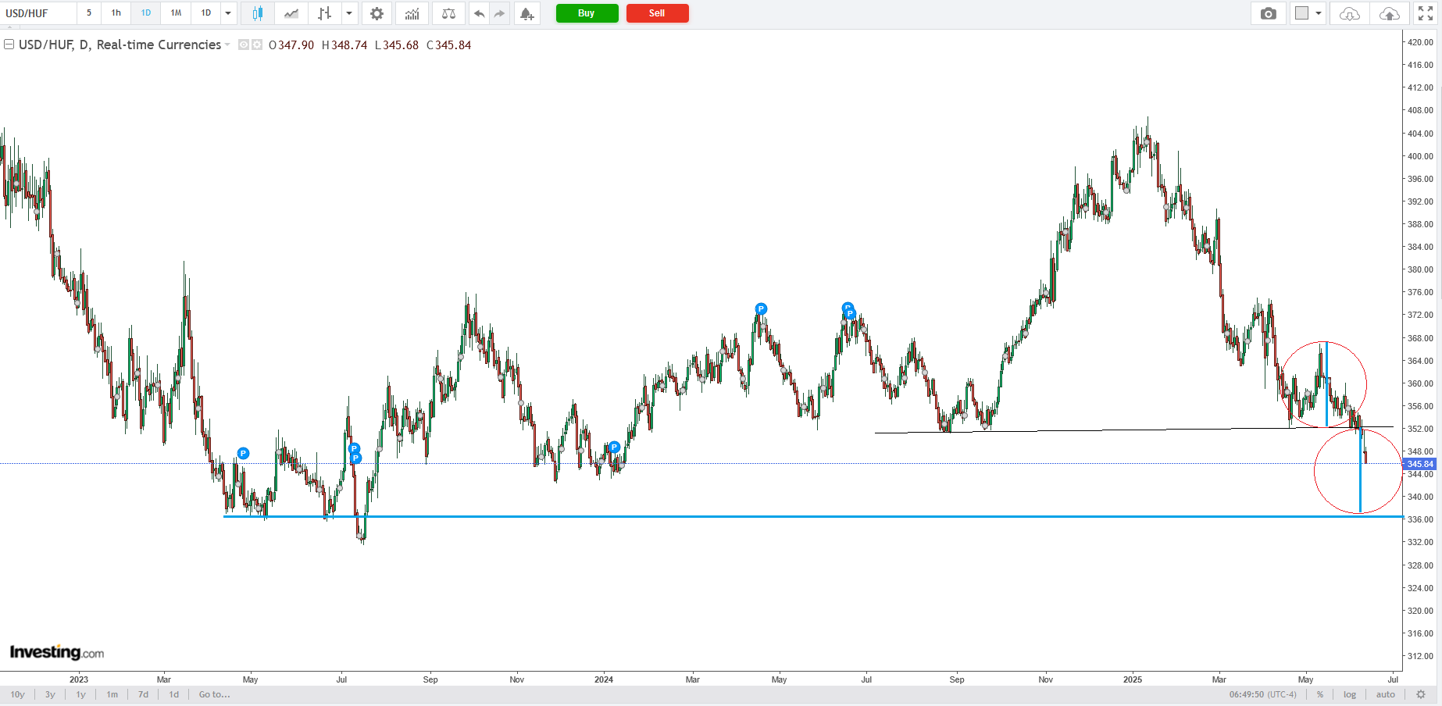
Task: Click the USD/HUF symbol input field
Action: pyautogui.click(x=39, y=13)
